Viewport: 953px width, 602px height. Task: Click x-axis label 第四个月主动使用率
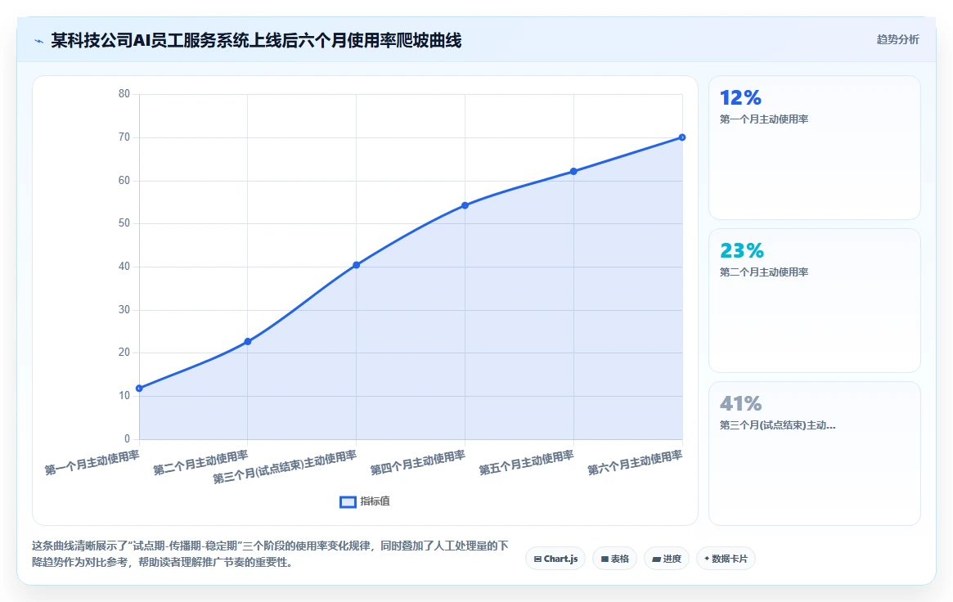coord(418,463)
